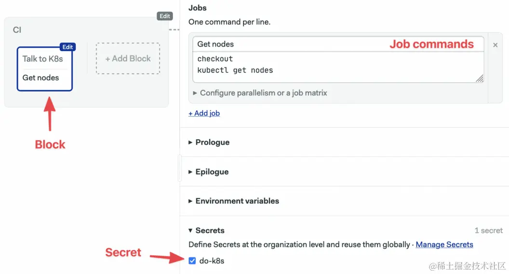Click the Edit badge on the Talk to K8s block
The image size is (509, 274).
click(67, 47)
